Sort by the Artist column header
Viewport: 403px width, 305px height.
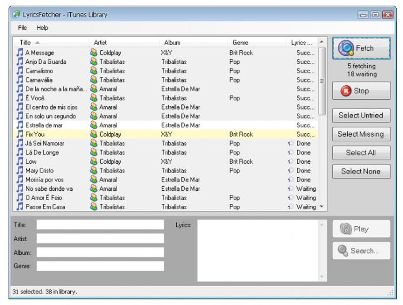click(x=124, y=42)
